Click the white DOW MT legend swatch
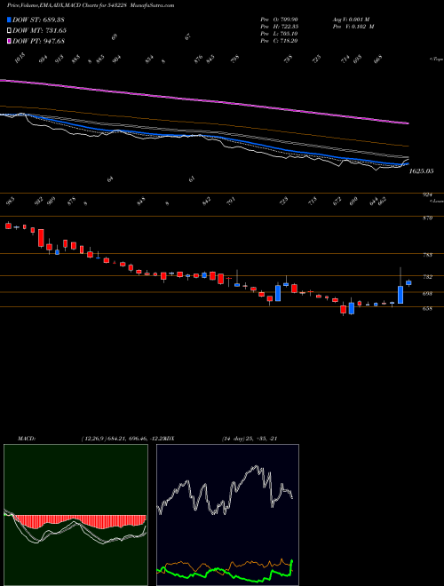The height and width of the screenshot is (586, 444). [x=10, y=30]
